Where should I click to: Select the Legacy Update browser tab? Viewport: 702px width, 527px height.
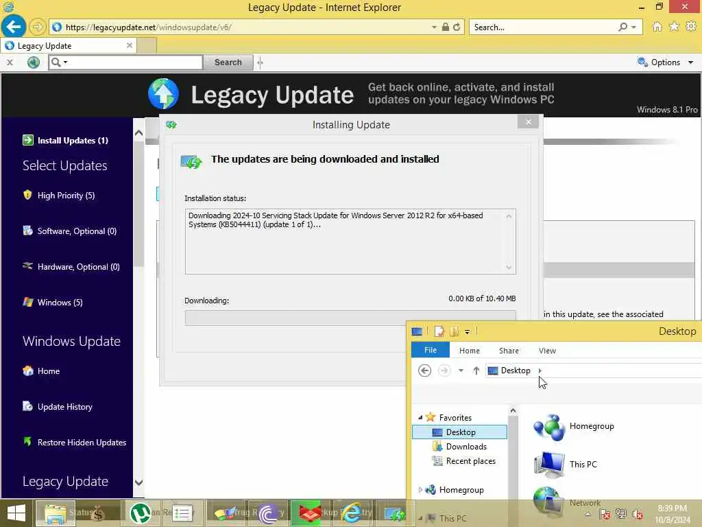pyautogui.click(x=68, y=46)
